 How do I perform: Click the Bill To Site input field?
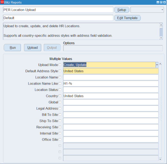coord(111,115)
